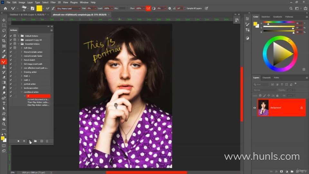
Task: Toggle checkmark for Soft Glow action
Action: tap(11, 48)
